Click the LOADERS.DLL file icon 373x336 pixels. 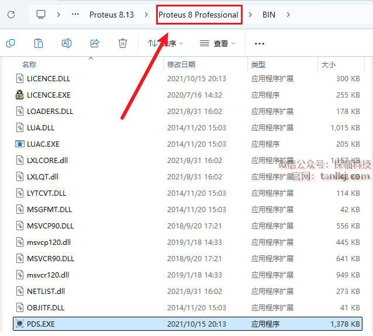[x=20, y=111]
